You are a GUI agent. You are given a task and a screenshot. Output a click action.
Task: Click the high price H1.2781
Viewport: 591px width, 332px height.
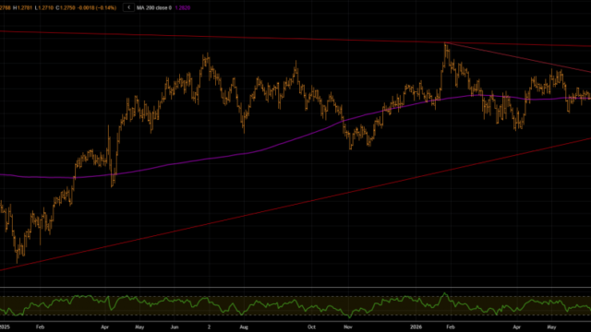[22, 7]
